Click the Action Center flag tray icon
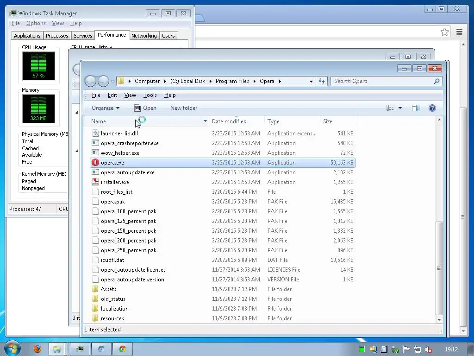Screen dimensions: 474x356 [x=406, y=350]
